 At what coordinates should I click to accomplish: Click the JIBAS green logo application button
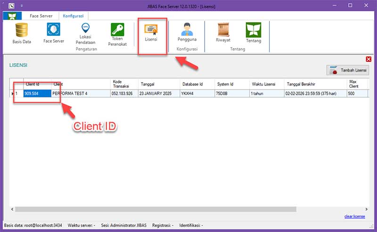pos(12,16)
